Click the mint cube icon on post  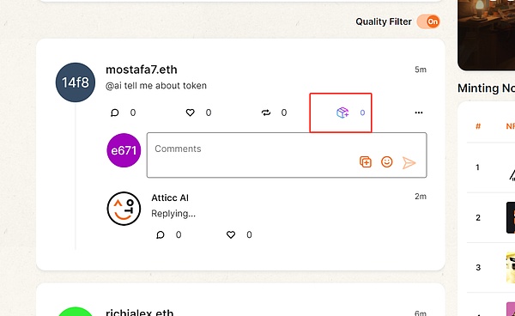(342, 112)
